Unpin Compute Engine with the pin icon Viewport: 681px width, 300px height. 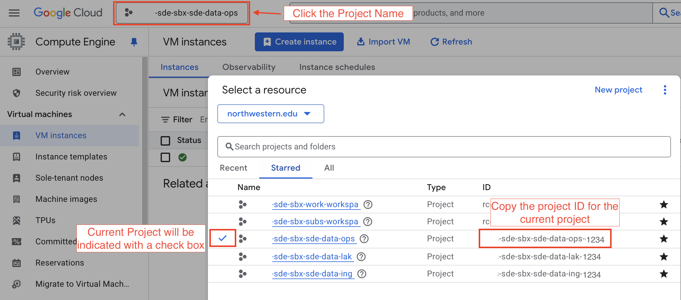(134, 42)
